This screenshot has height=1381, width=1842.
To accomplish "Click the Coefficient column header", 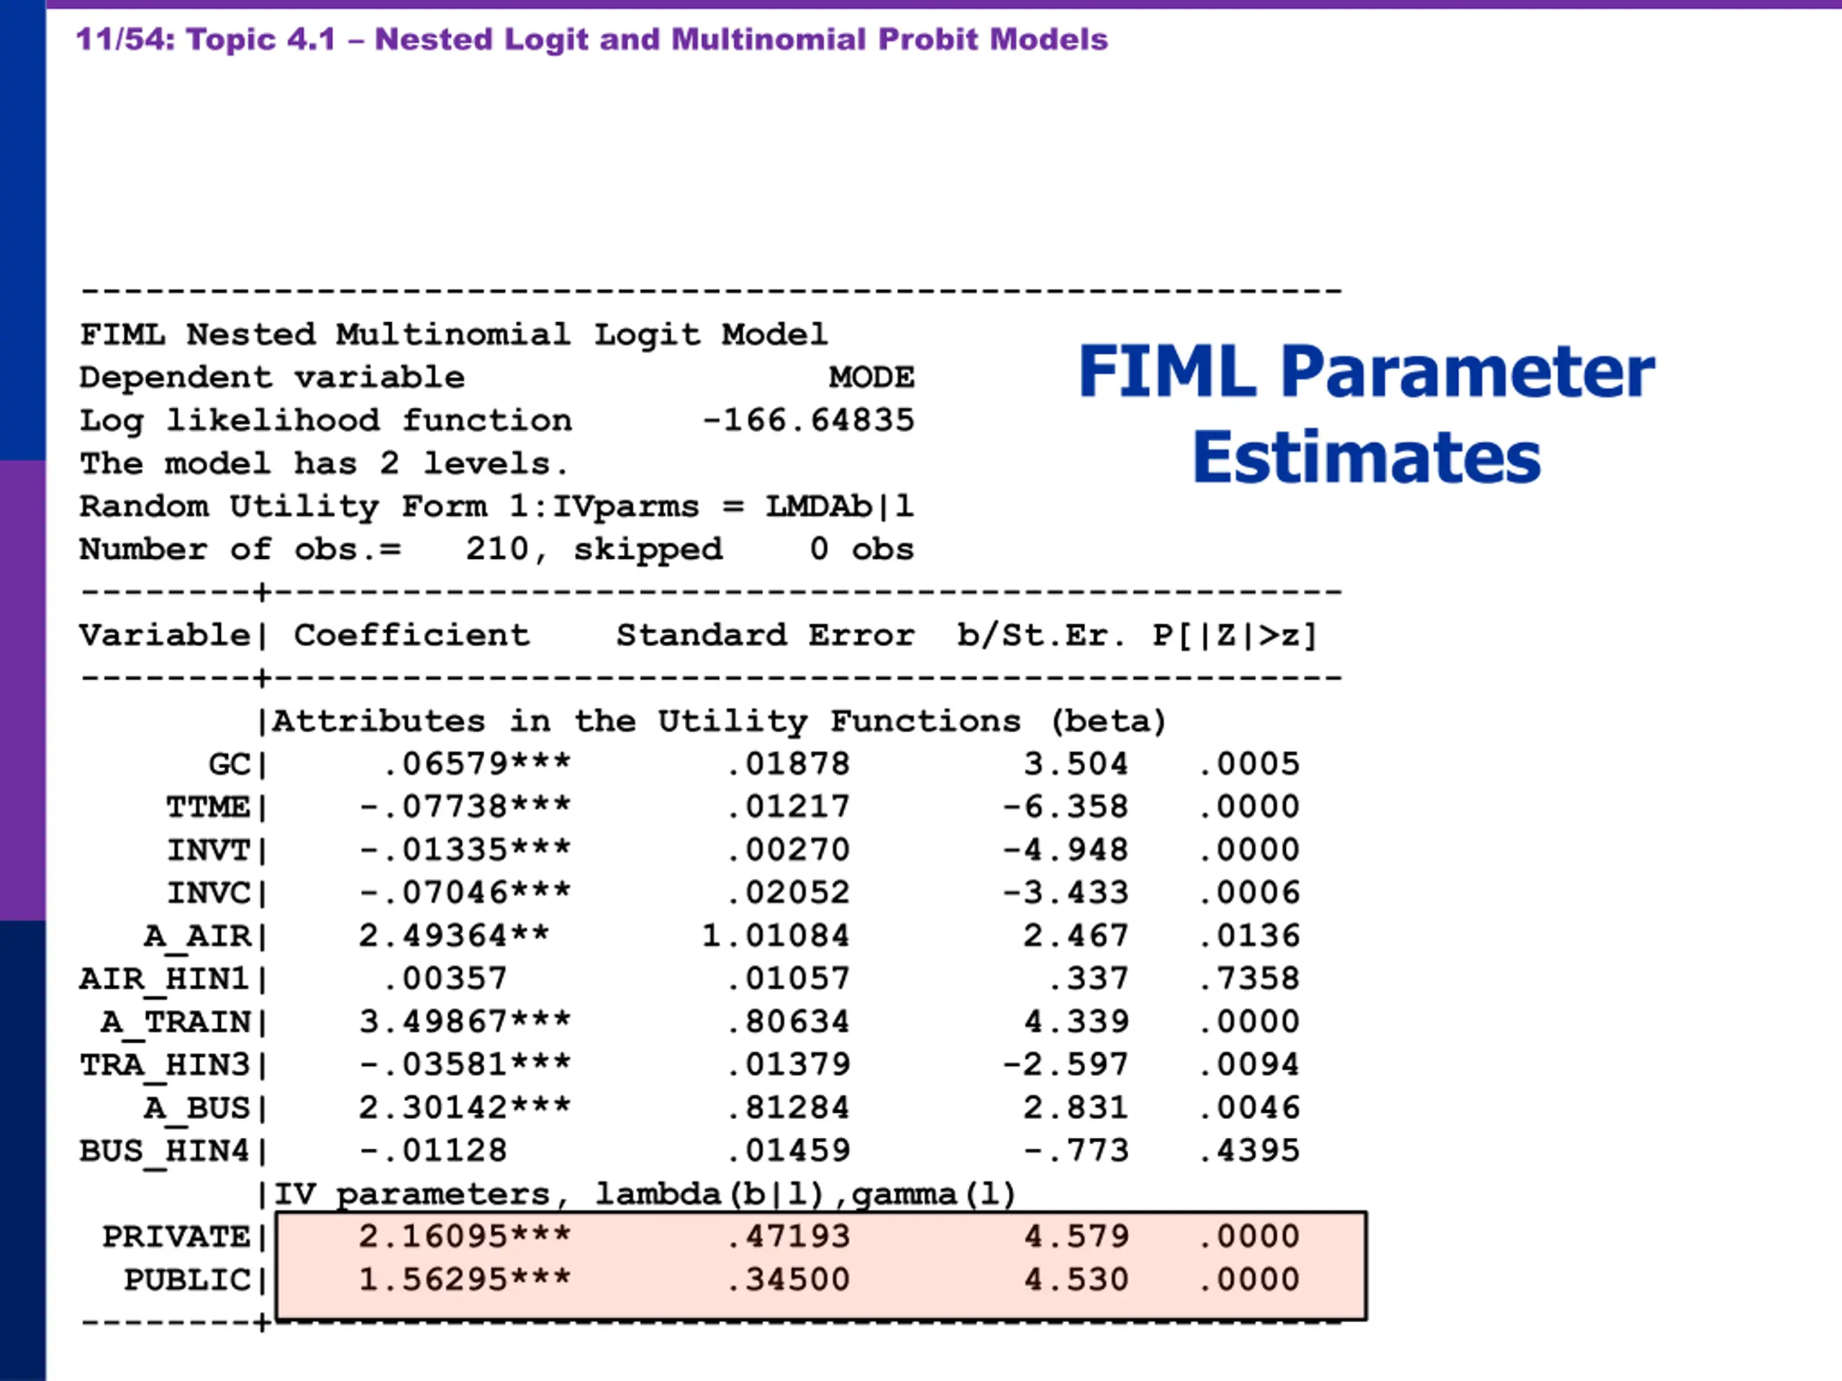I will point(412,635).
